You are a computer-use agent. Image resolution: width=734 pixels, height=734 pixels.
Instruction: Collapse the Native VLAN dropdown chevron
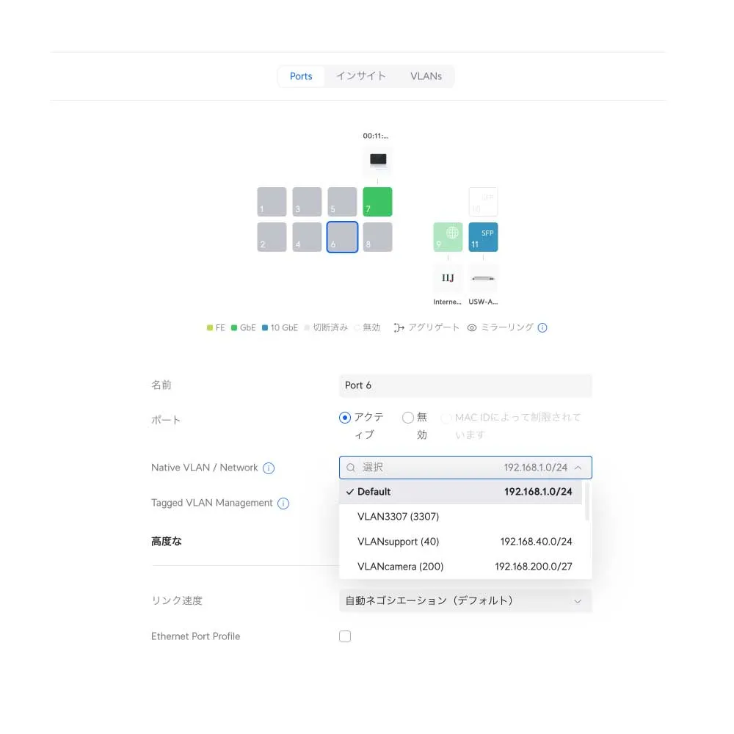click(x=578, y=468)
